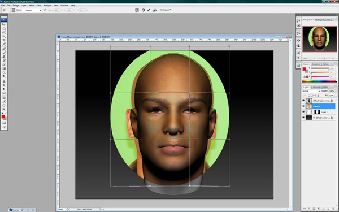The height and width of the screenshot is (212, 339).
Task: Select the Dodge tool
Action: coord(4,76)
